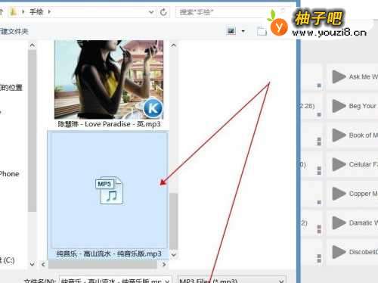The height and width of the screenshot is (283, 378).
Task: Click the 手绘 folder in breadcrumb path
Action: tap(36, 11)
